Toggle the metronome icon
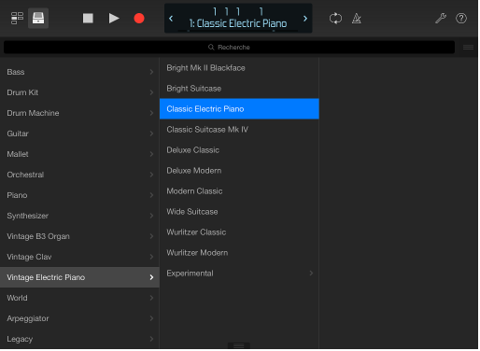Viewport: 480px width, 351px height. pyautogui.click(x=357, y=19)
